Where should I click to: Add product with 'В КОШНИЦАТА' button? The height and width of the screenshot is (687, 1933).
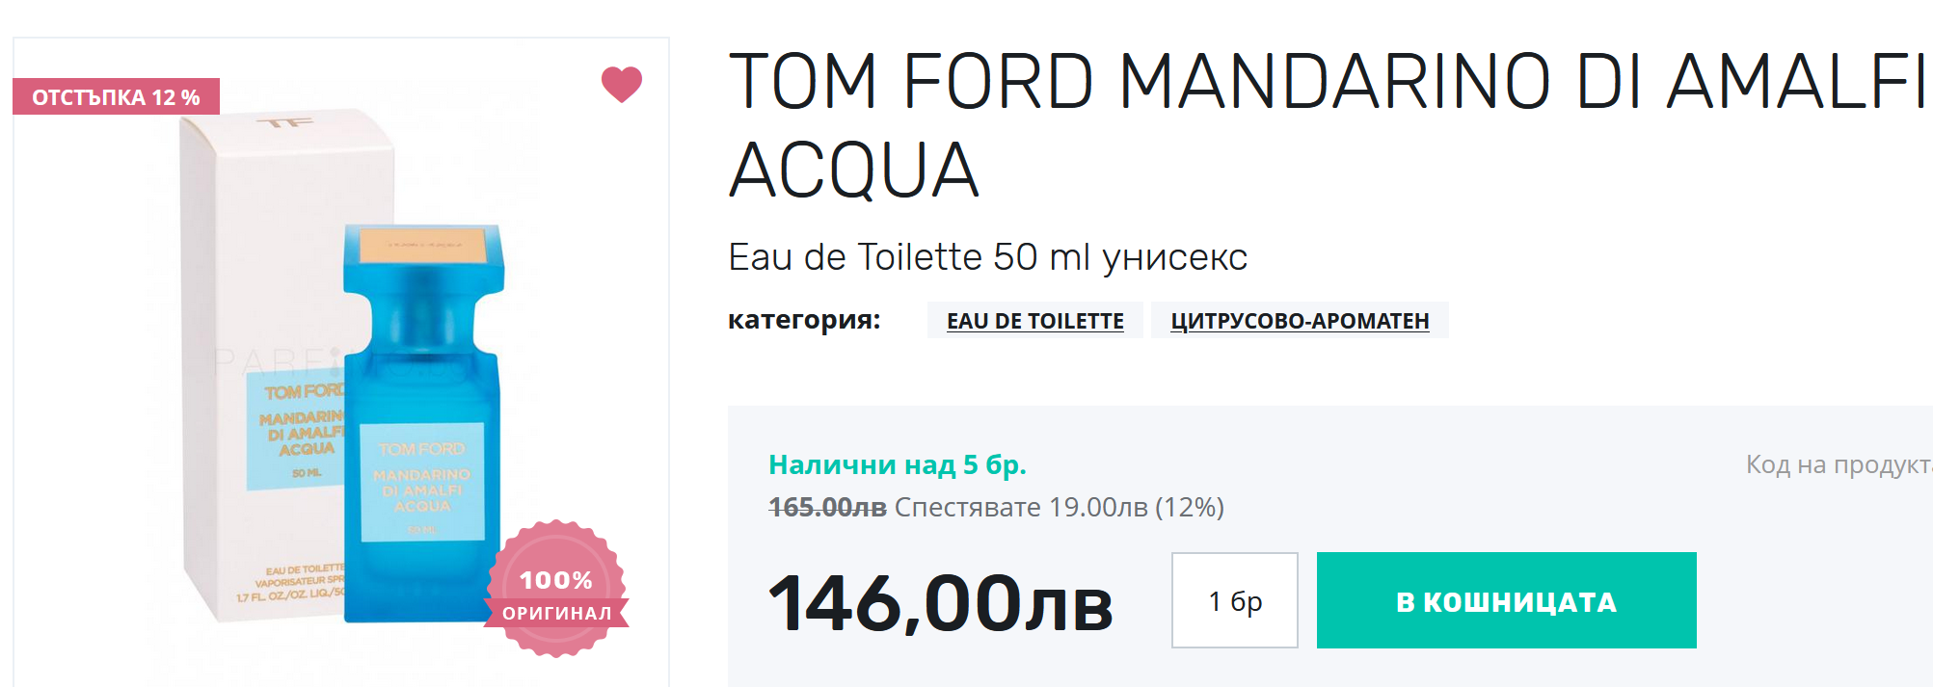1506,600
